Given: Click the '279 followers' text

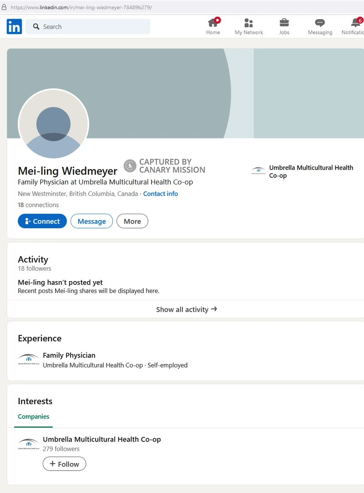Looking at the screenshot, I should click(61, 449).
